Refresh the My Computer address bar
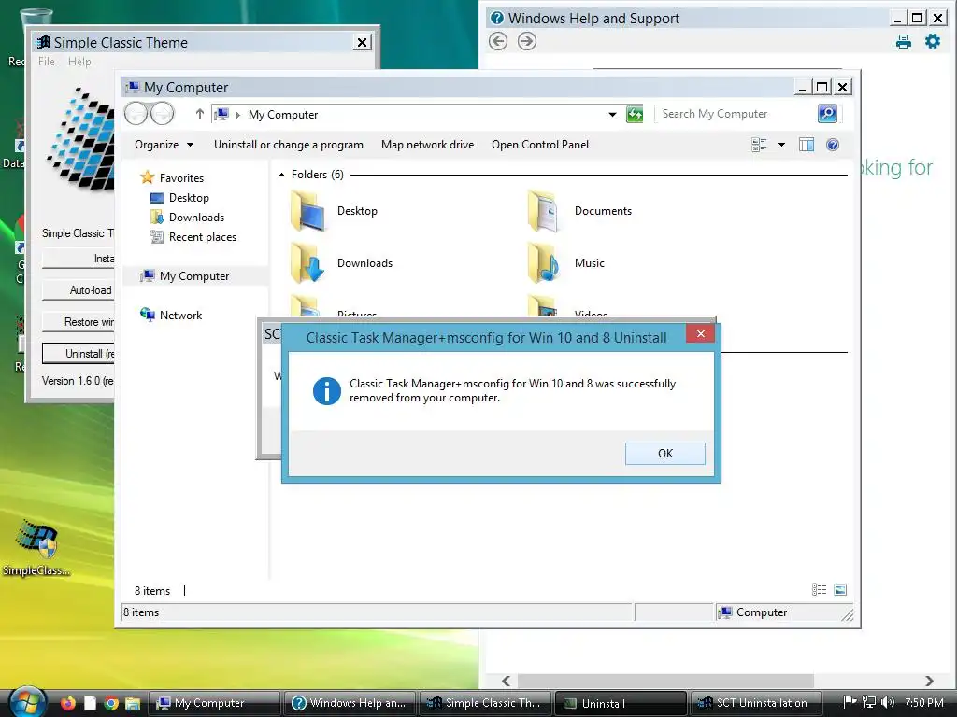The height and width of the screenshot is (717, 957). tap(635, 114)
